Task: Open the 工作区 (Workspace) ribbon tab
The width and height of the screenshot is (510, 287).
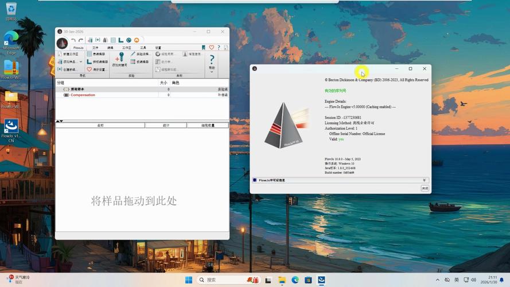Action: (x=127, y=48)
